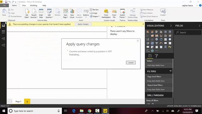Viewport: 202px width, 114px height.
Task: Pick the Area chart visual
Action: click(152, 36)
